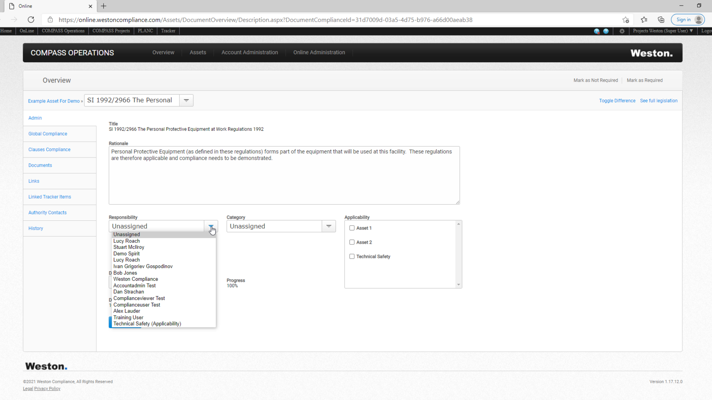Click the settings gear in black toolbar
Image resolution: width=712 pixels, height=400 pixels.
(622, 31)
